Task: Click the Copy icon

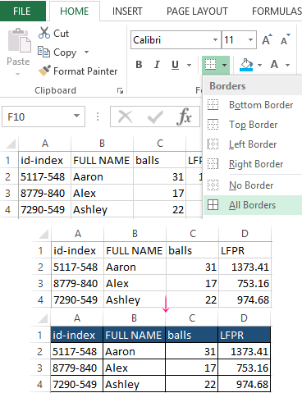Action: click(43, 52)
